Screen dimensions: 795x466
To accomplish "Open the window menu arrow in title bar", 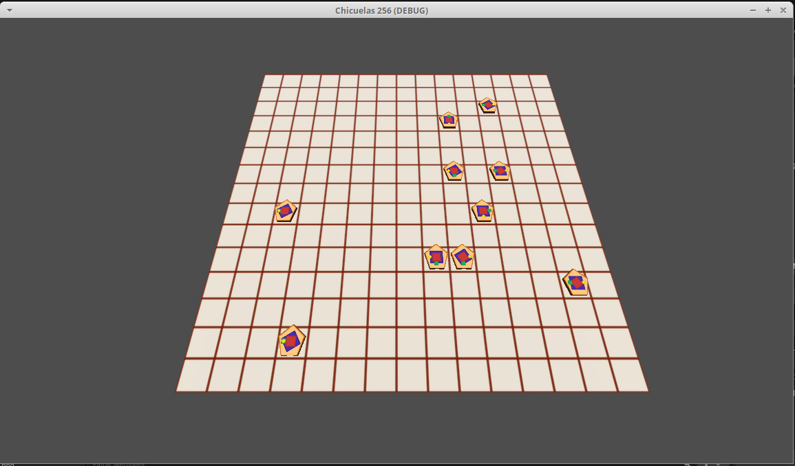I will (x=9, y=10).
